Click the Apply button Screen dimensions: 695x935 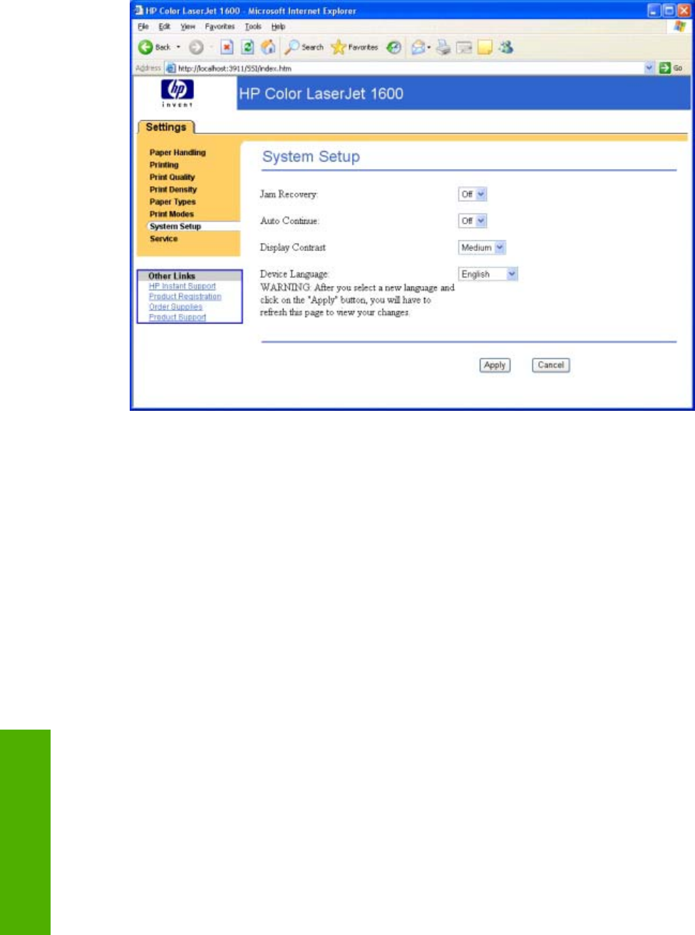(x=495, y=365)
